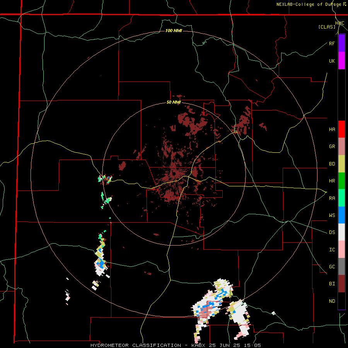This screenshot has width=348, height=348.
Task: Click the HR green legend color block
Action: tap(341, 181)
